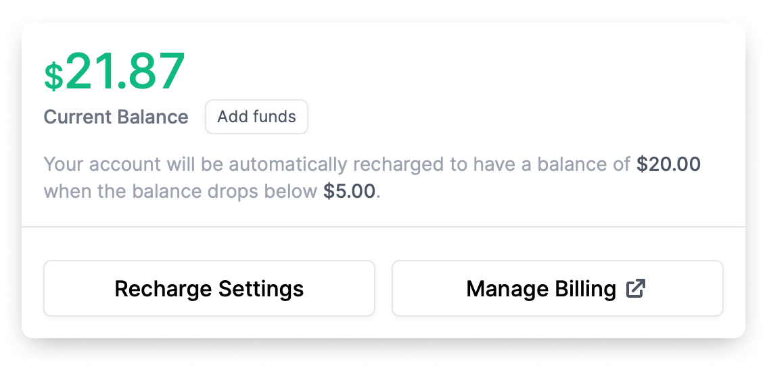Click the word 'Recharge' on the left button
Screen dimensions: 767x374
(164, 288)
